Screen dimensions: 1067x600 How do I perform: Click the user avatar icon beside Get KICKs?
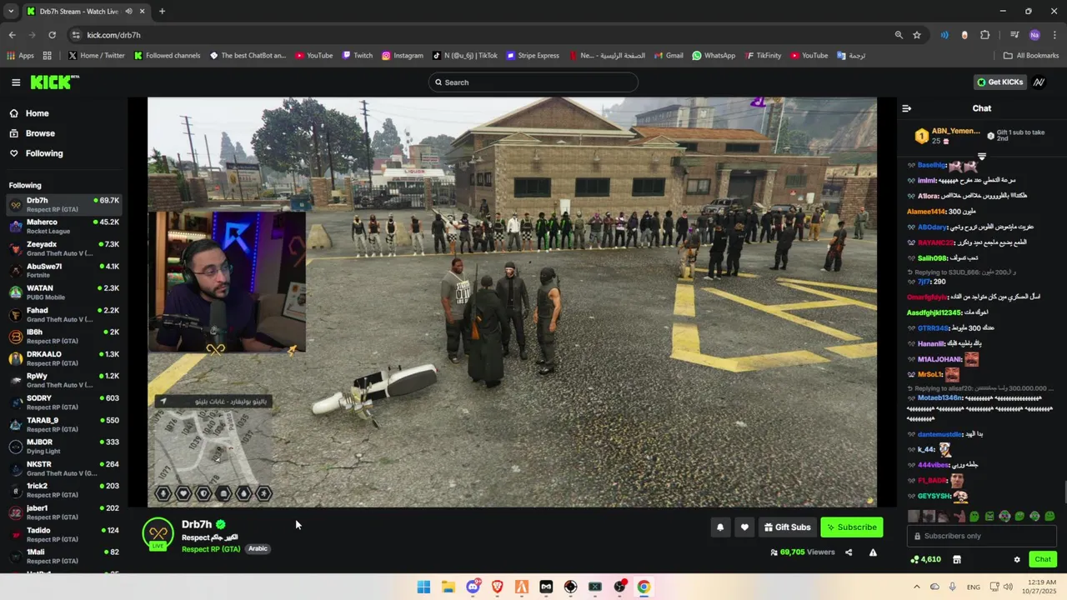tap(1039, 82)
